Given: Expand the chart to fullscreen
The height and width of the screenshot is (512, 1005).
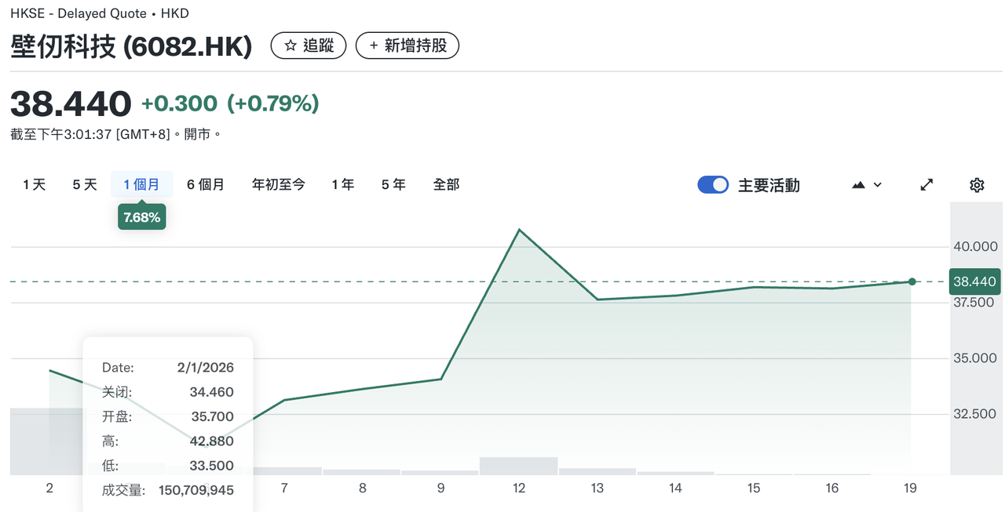Looking at the screenshot, I should click(x=926, y=184).
